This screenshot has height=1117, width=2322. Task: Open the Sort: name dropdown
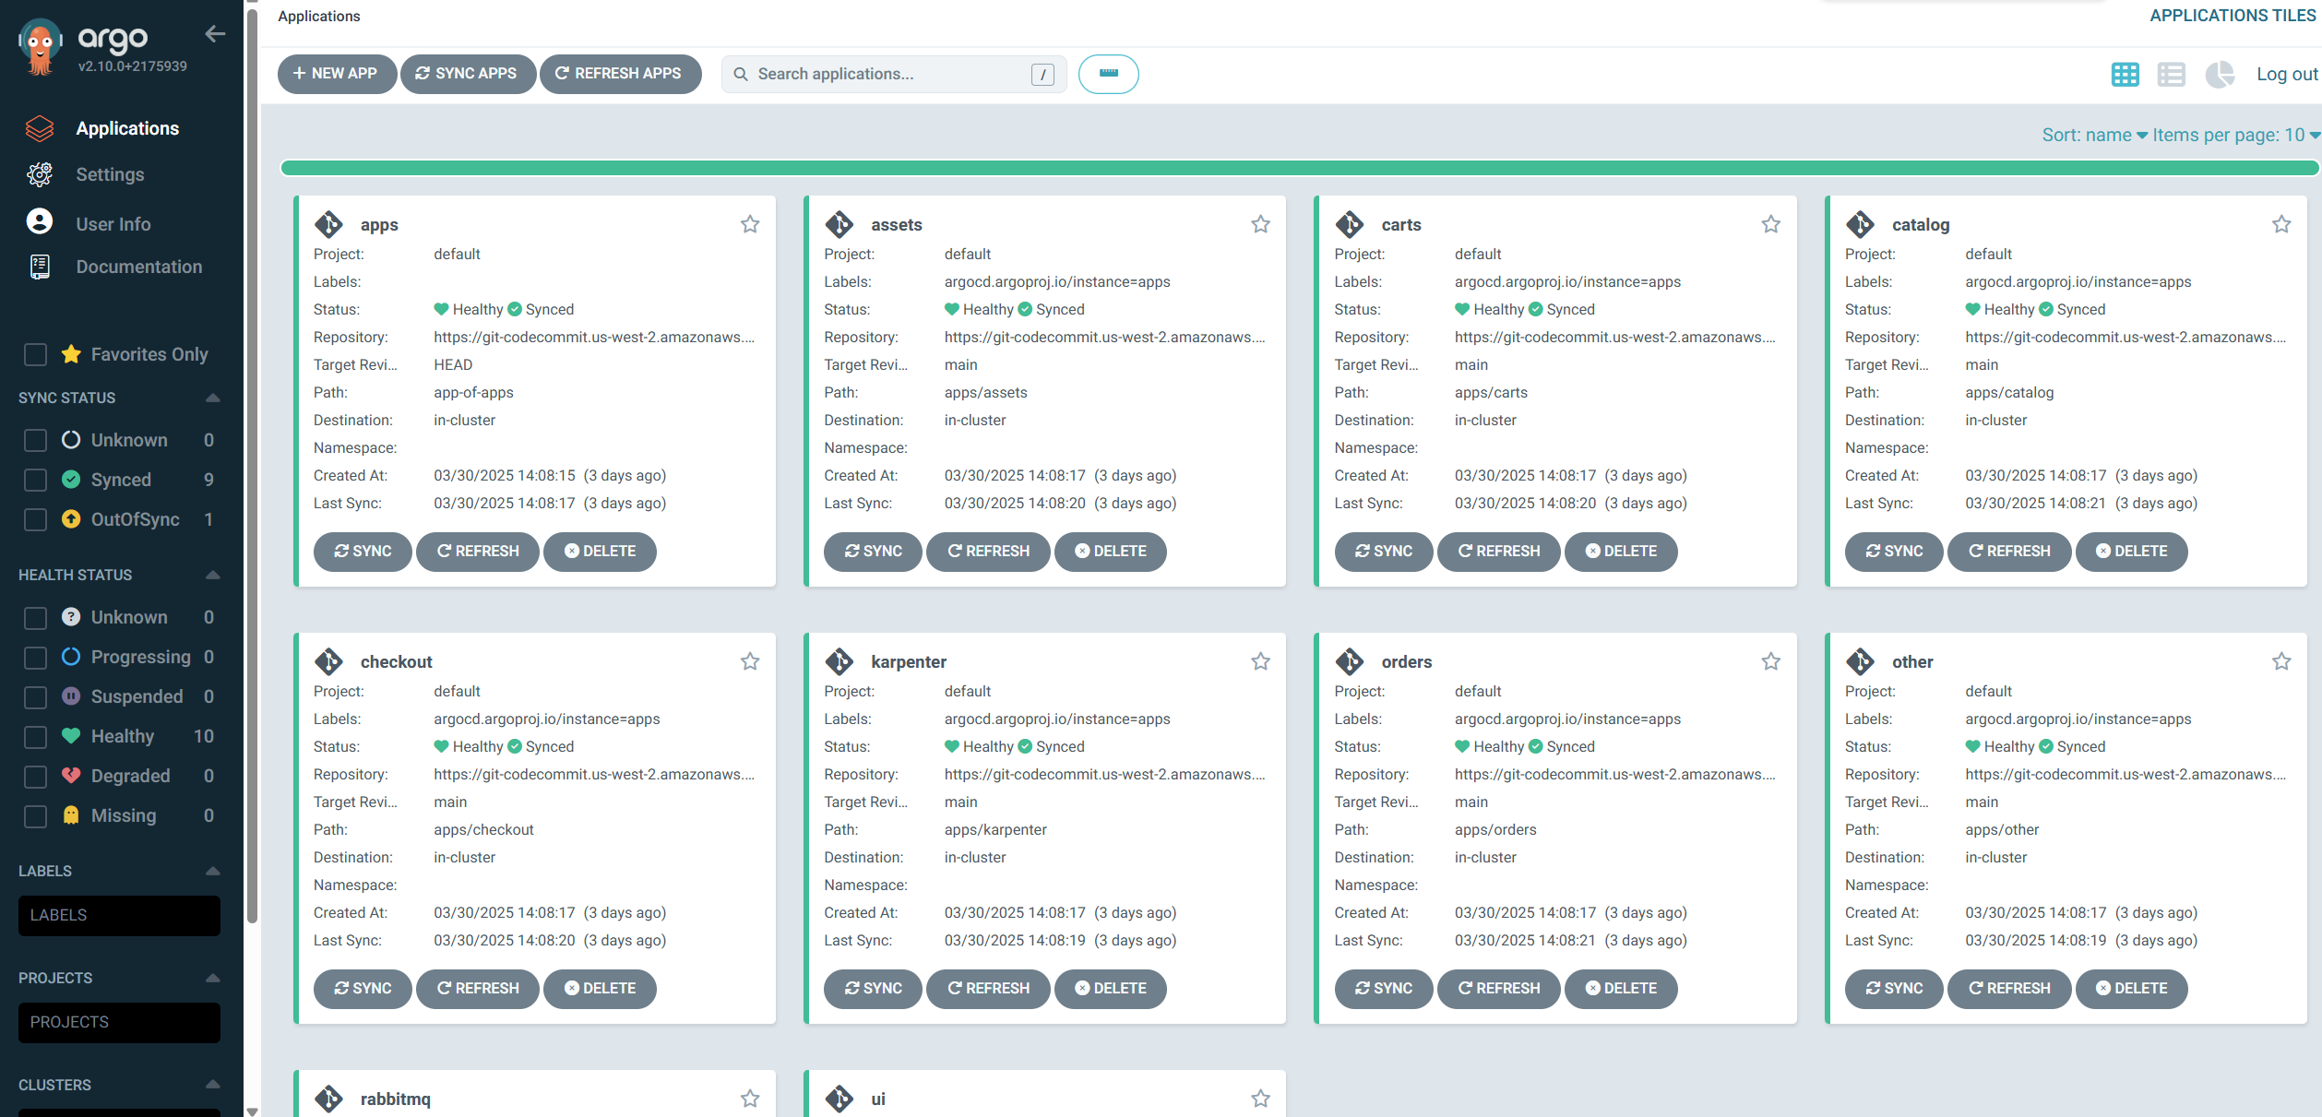2094,135
